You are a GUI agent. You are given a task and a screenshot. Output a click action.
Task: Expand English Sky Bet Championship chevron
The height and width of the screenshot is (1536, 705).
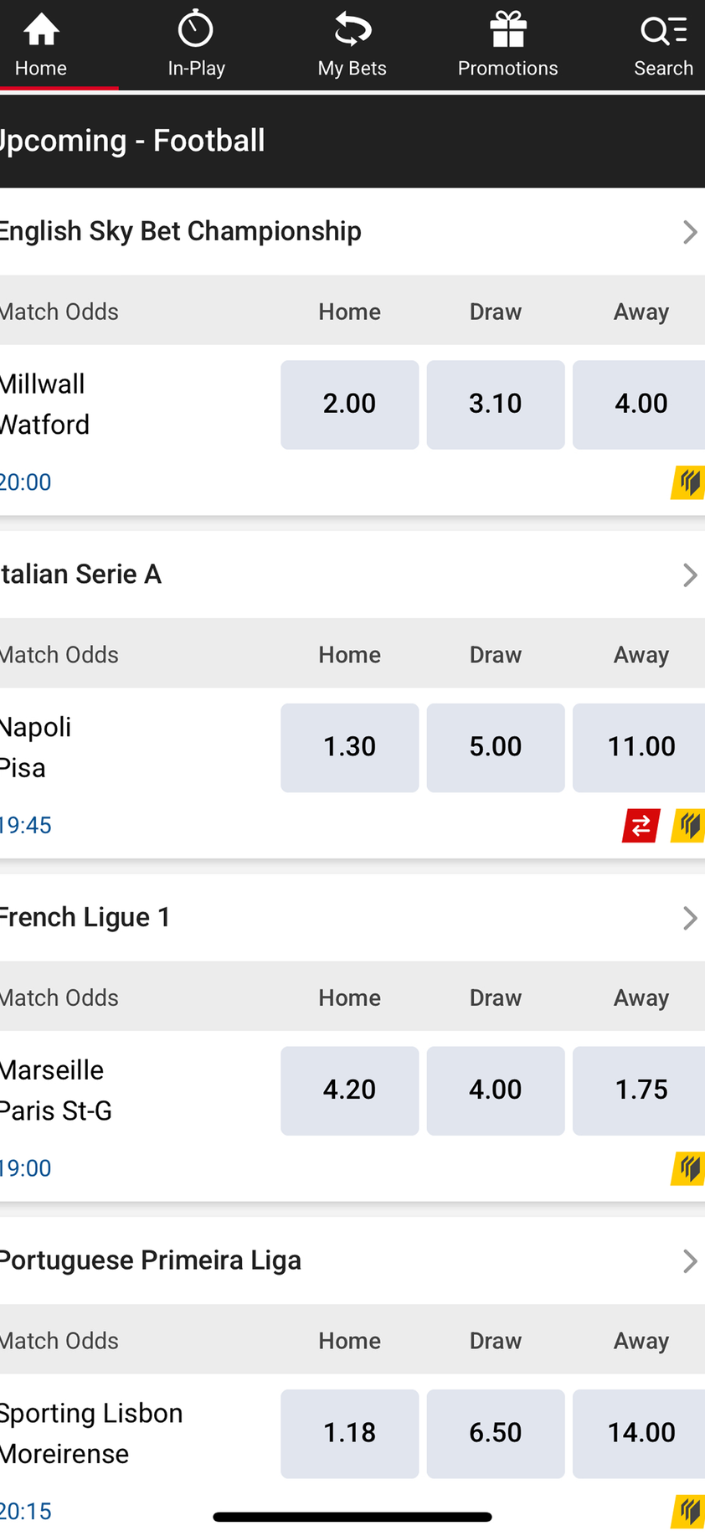click(x=689, y=232)
